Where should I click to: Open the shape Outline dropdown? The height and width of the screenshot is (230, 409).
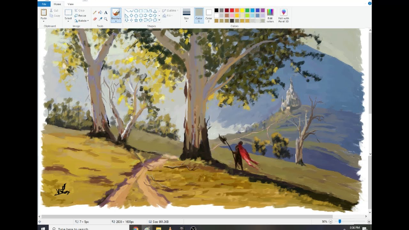[x=170, y=11]
